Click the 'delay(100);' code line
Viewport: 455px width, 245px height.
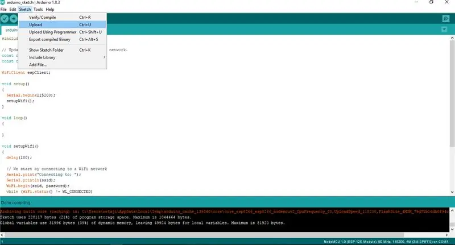[x=19, y=157]
